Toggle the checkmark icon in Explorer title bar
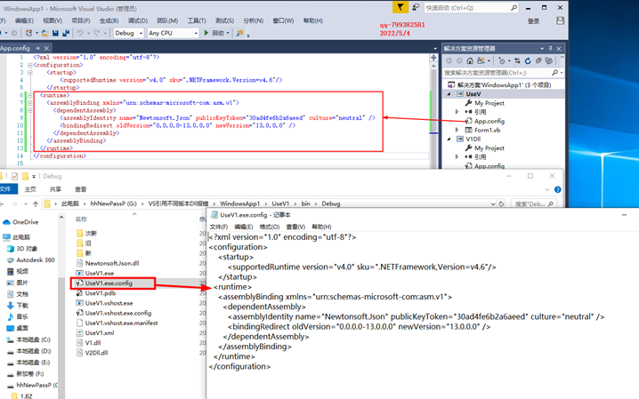The height and width of the screenshot is (399, 639). pos(14,176)
